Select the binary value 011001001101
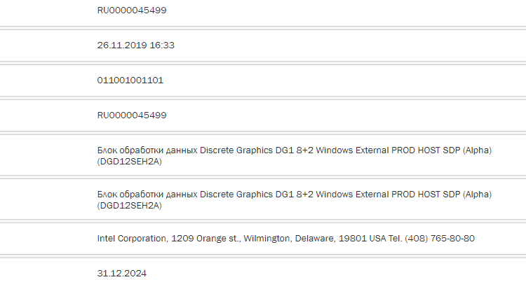The width and height of the screenshot is (526, 289). tap(130, 80)
